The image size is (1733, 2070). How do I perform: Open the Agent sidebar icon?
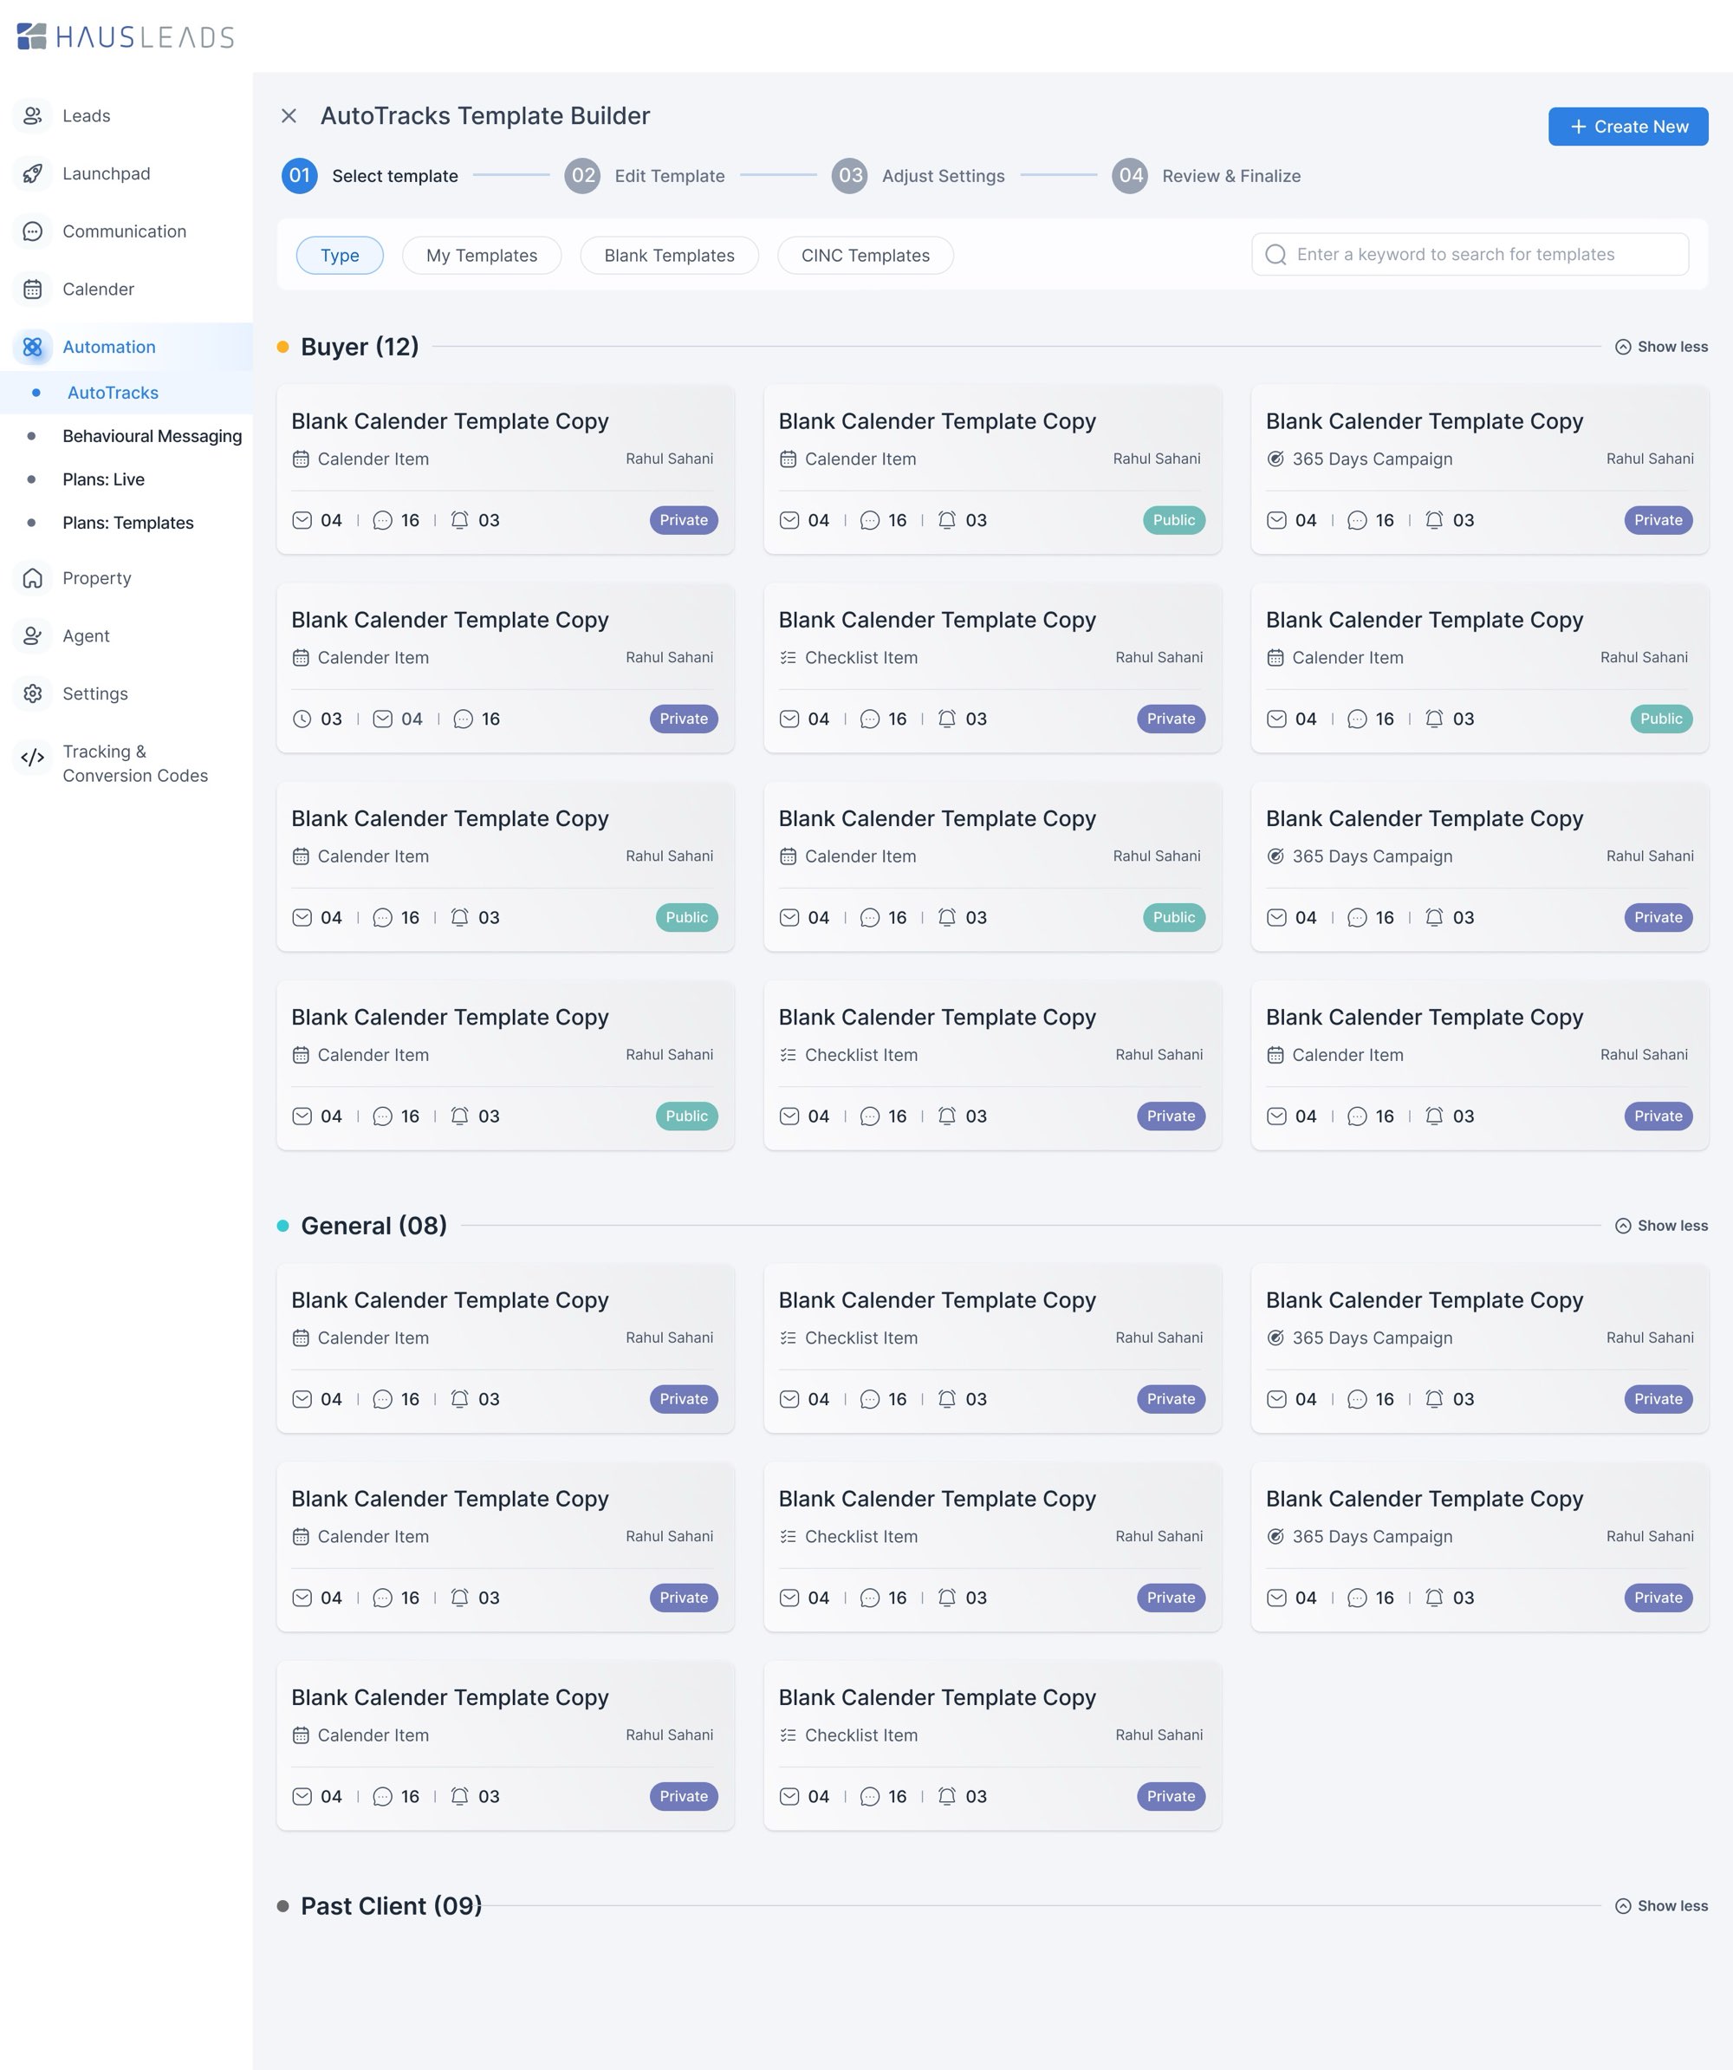coord(33,635)
